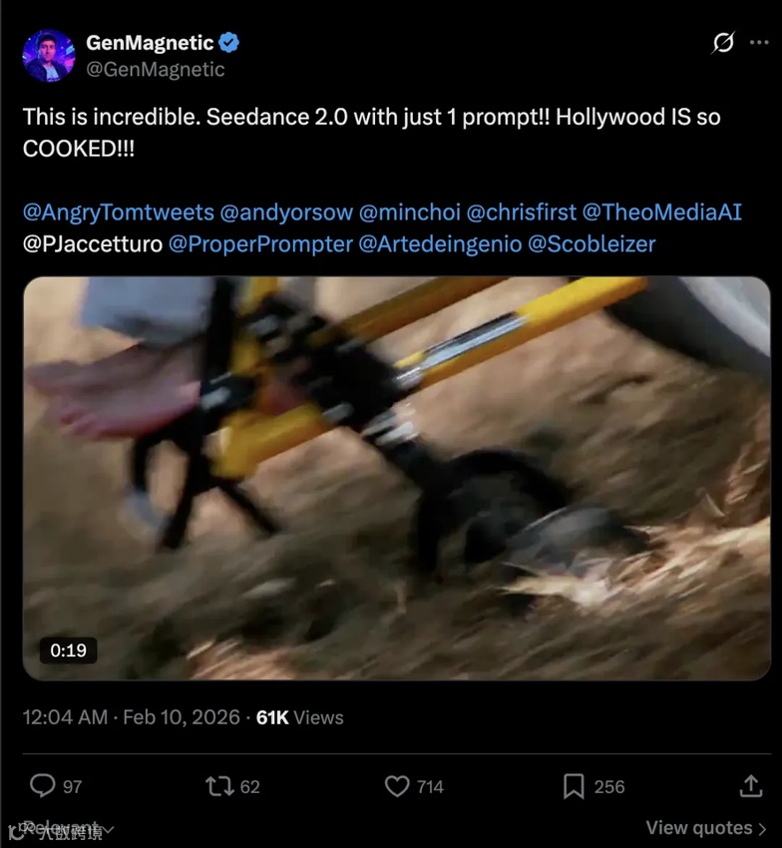This screenshot has height=848, width=782.
Task: Open the @ProperPrompter mention
Action: pos(260,243)
